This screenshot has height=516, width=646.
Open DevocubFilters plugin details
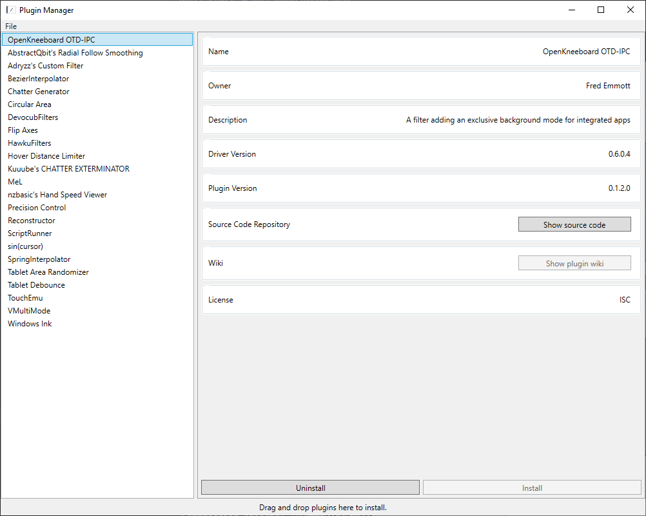click(x=33, y=117)
